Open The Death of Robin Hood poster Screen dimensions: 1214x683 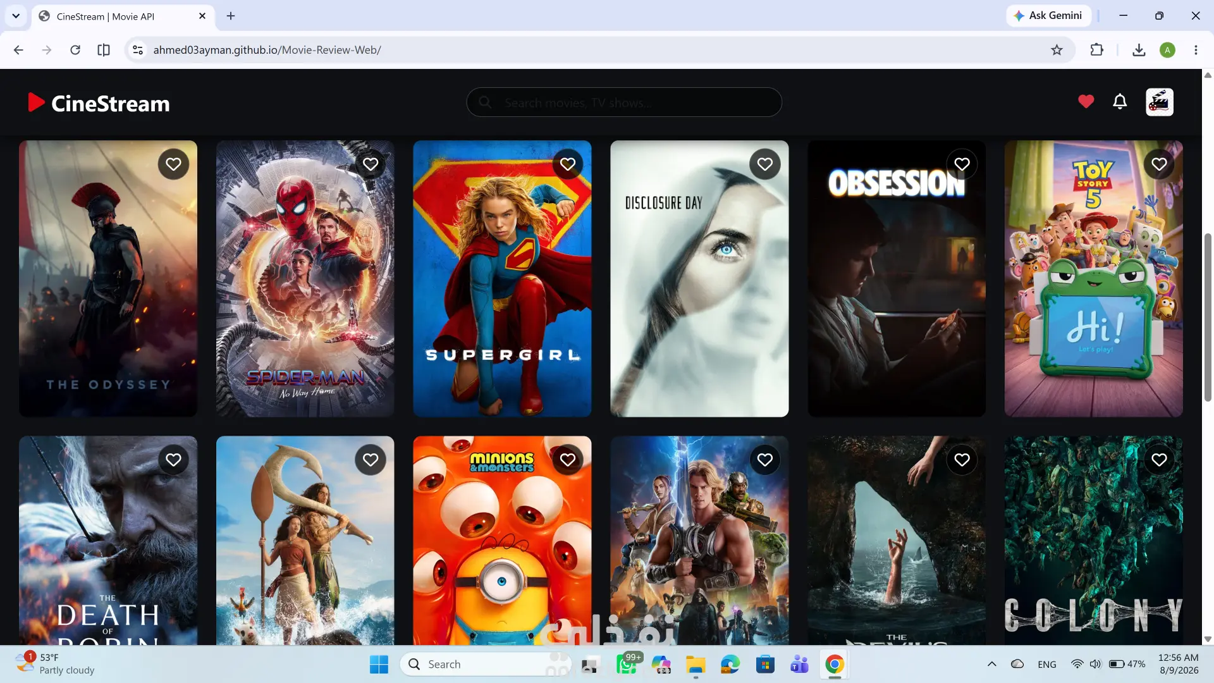coord(108,541)
